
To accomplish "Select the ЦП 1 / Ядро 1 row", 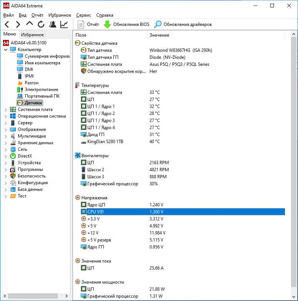I will pos(180,106).
